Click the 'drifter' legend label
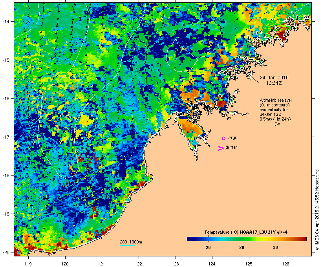Image resolution: width=322 pixels, height=267 pixels. click(231, 147)
